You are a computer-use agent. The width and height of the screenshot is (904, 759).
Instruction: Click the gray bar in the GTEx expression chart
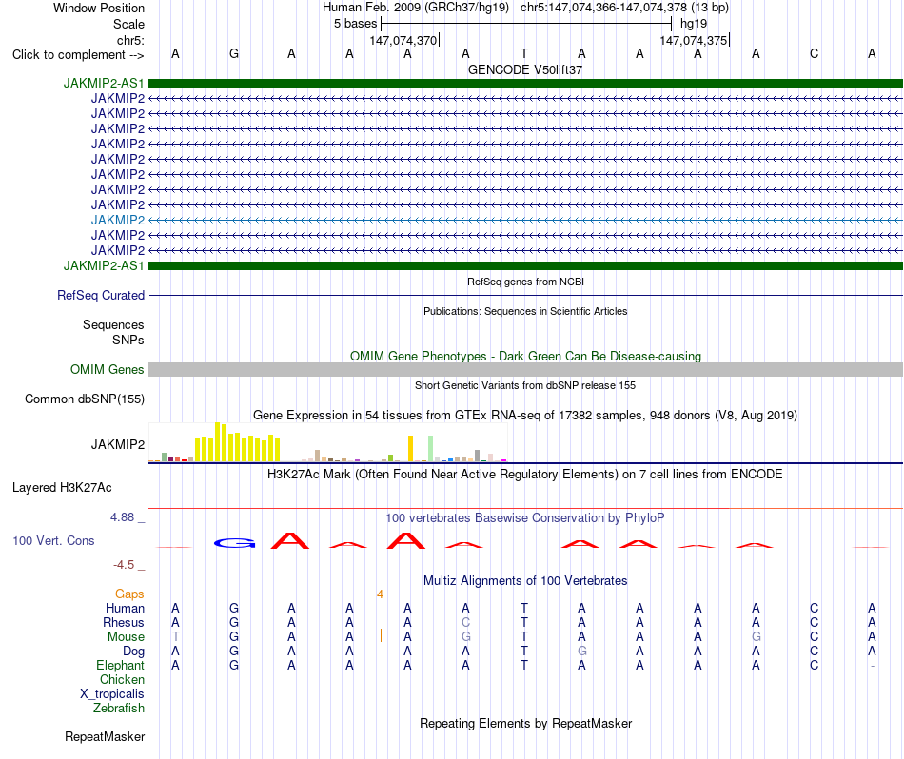tap(478, 456)
